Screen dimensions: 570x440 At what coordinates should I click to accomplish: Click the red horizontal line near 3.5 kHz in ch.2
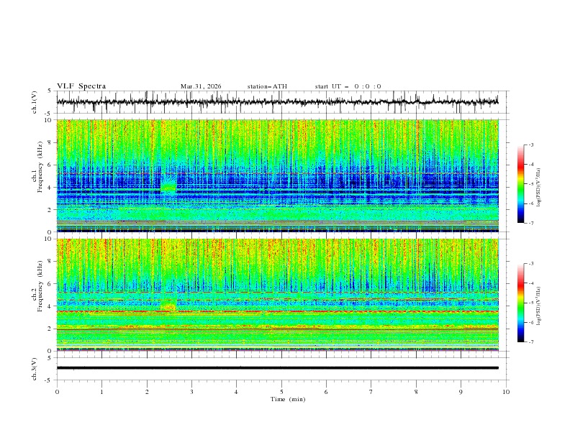277,311
